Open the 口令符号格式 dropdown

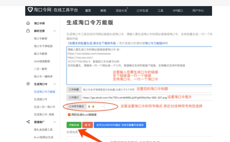coord(96,107)
